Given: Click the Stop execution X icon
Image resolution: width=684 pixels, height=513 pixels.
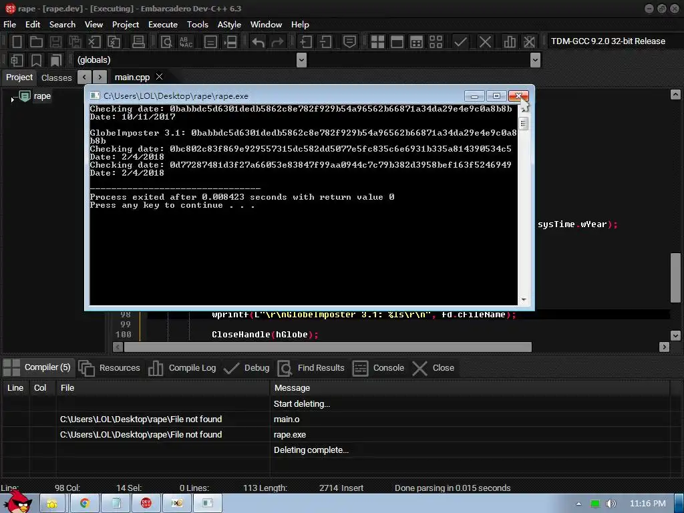Looking at the screenshot, I should tap(485, 42).
